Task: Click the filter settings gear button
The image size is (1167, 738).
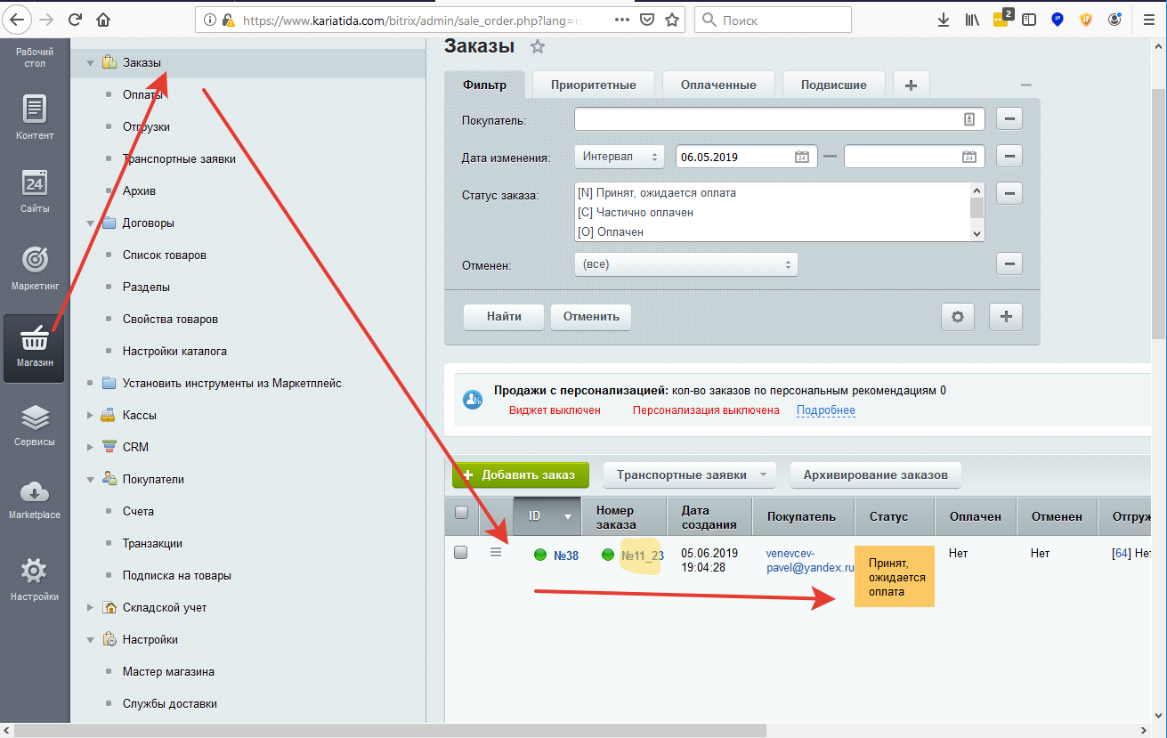Action: tap(958, 317)
